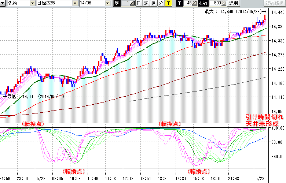Click the spinner beside the 足 field
This screenshot has height=183, width=286.
[x=133, y=3]
